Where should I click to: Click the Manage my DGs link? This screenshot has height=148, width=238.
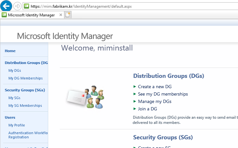(x=155, y=101)
